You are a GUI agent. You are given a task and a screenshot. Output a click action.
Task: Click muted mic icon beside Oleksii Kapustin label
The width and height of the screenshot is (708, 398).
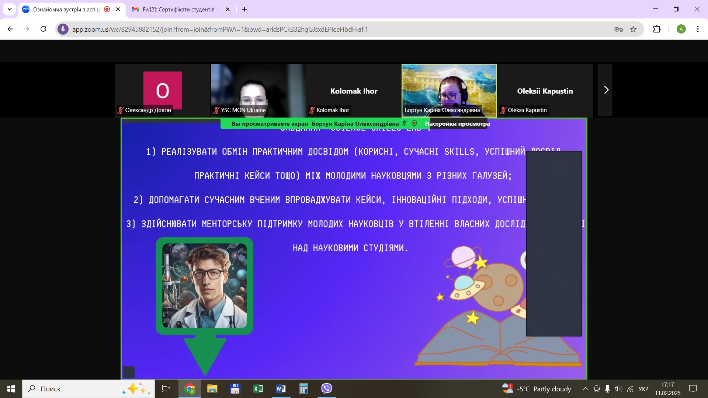pyautogui.click(x=503, y=110)
